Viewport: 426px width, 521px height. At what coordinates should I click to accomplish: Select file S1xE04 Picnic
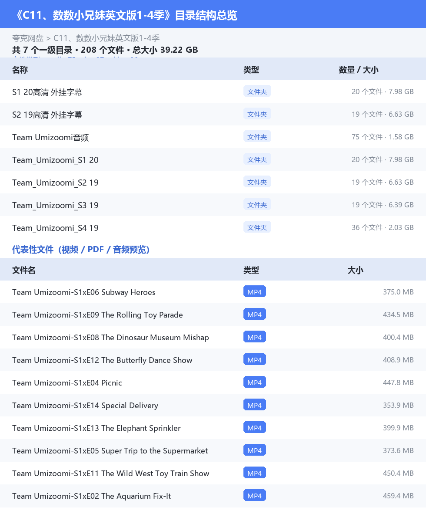[213, 383]
